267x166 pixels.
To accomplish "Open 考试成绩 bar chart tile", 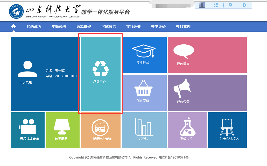I will 144,130.
